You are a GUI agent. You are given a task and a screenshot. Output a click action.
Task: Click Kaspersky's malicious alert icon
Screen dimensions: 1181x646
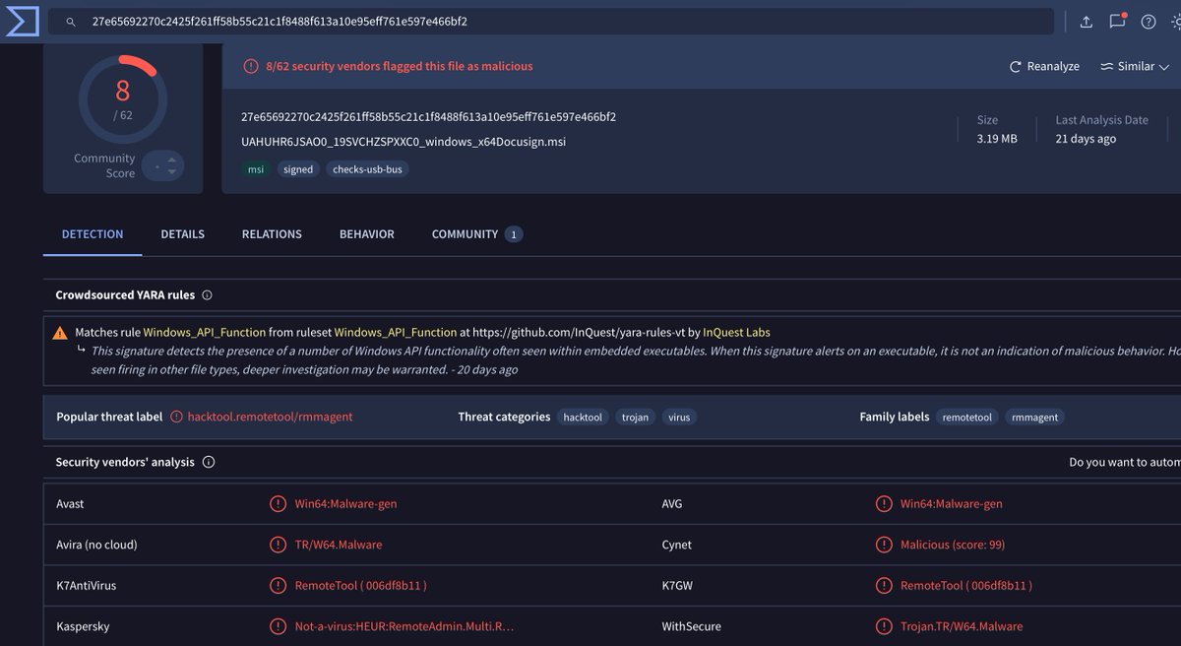[x=279, y=626]
